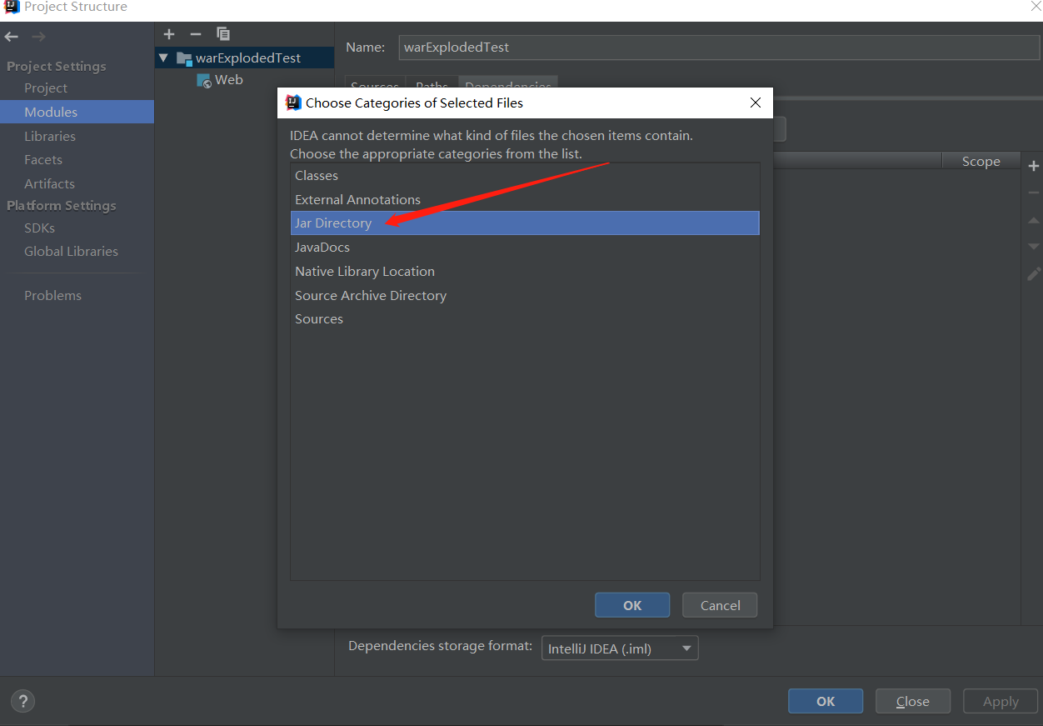1043x726 pixels.
Task: Select Web facet under warExplodedTest
Action: tap(229, 80)
